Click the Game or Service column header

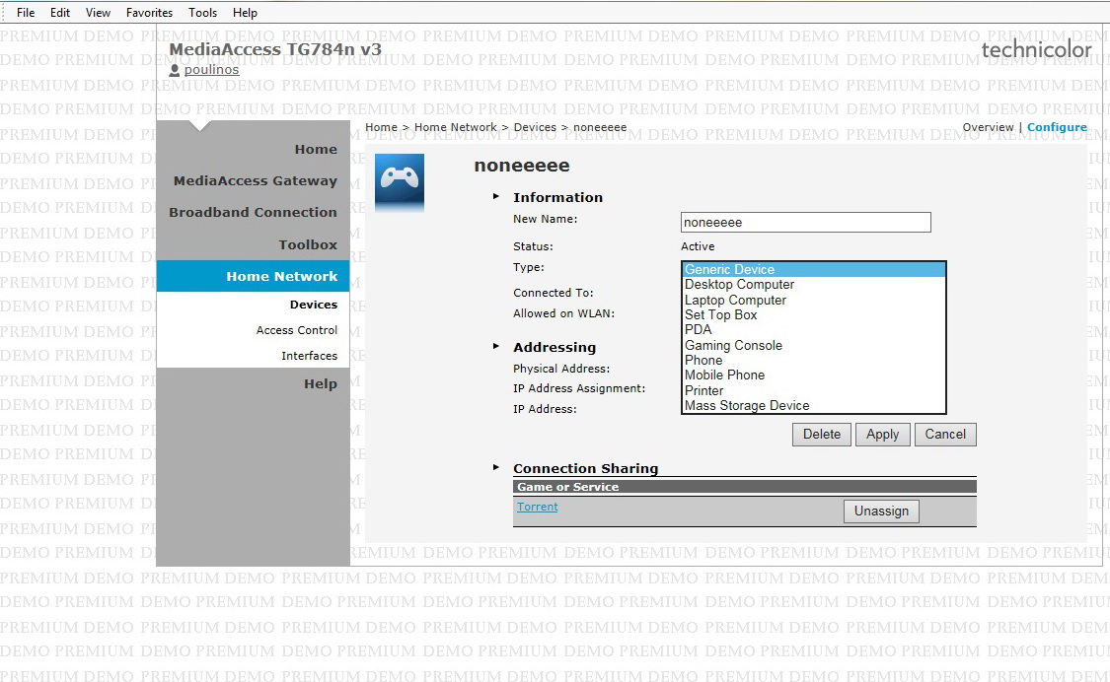(x=567, y=487)
